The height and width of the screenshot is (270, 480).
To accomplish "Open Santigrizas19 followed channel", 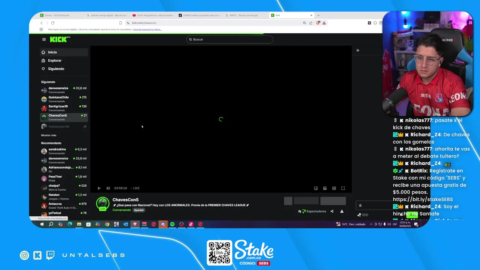I will [64, 108].
